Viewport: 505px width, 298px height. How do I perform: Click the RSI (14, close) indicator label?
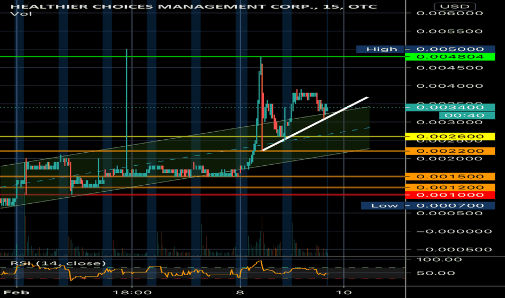coord(58,263)
